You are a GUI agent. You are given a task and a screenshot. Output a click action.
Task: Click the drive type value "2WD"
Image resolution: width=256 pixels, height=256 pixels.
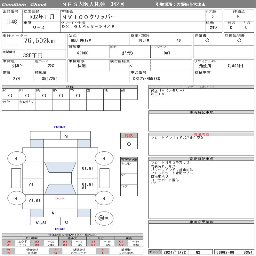point(213,28)
